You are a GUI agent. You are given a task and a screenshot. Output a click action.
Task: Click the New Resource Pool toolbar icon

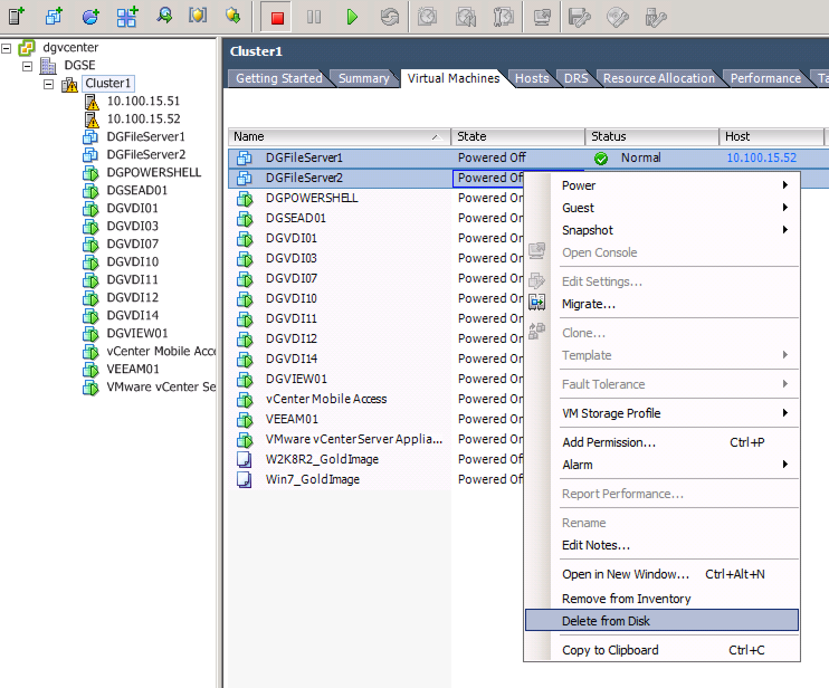90,16
